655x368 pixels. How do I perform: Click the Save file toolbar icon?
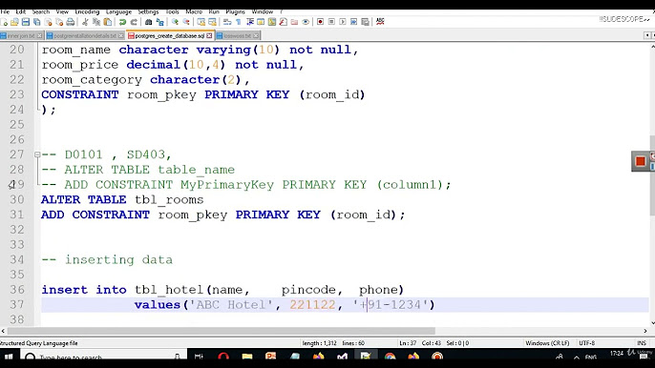26,22
